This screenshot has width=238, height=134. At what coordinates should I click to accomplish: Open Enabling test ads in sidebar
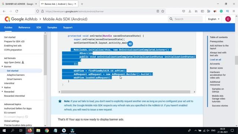pos(13,45)
